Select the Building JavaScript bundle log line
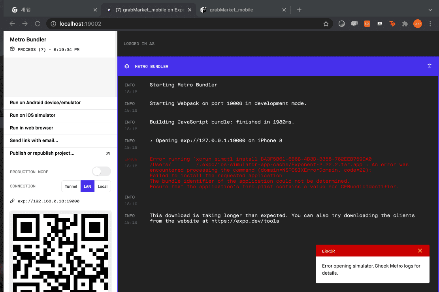The width and height of the screenshot is (439, 292). [222, 122]
